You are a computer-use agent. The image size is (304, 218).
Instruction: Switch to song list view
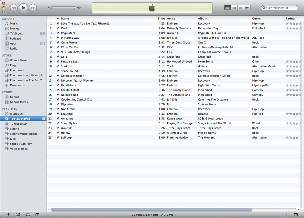click(227, 8)
